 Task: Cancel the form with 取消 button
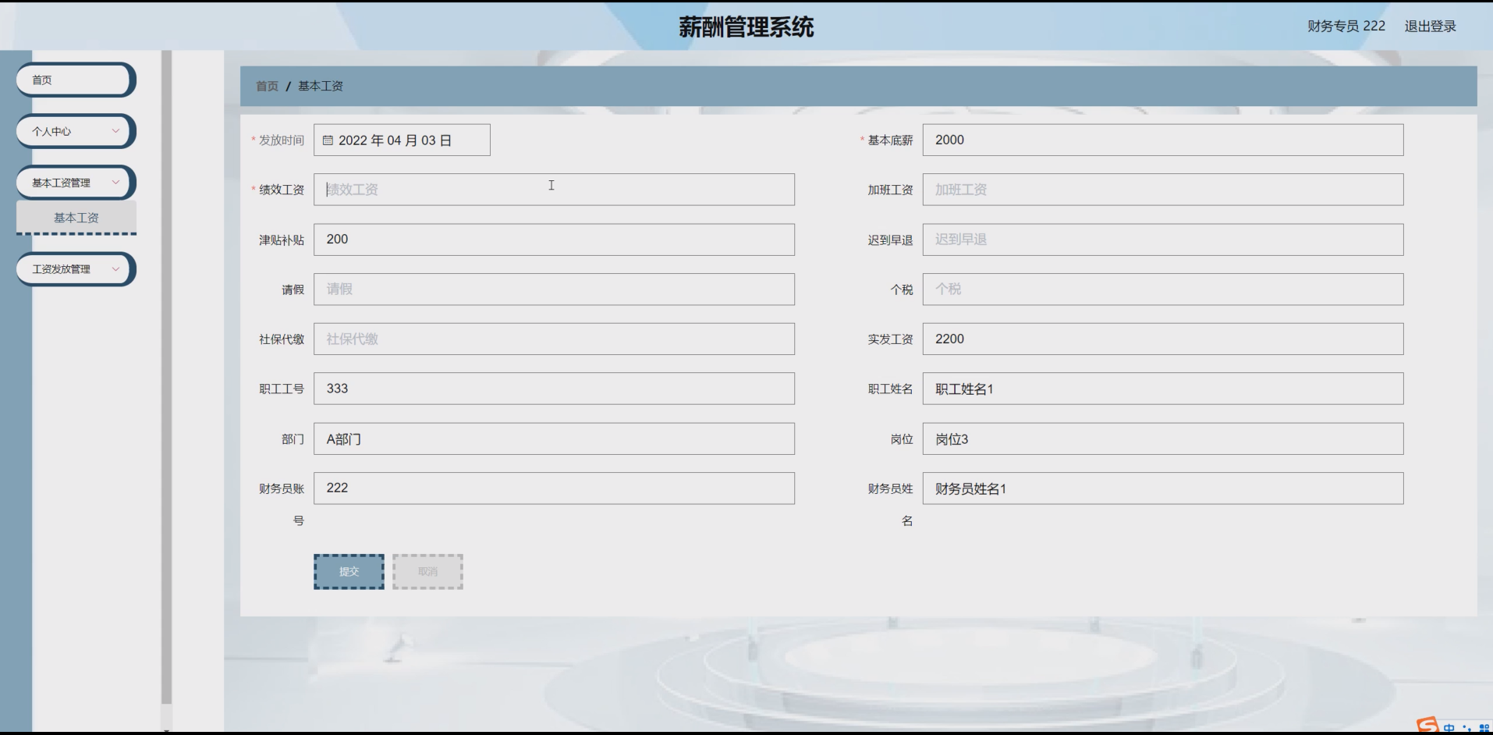click(427, 572)
